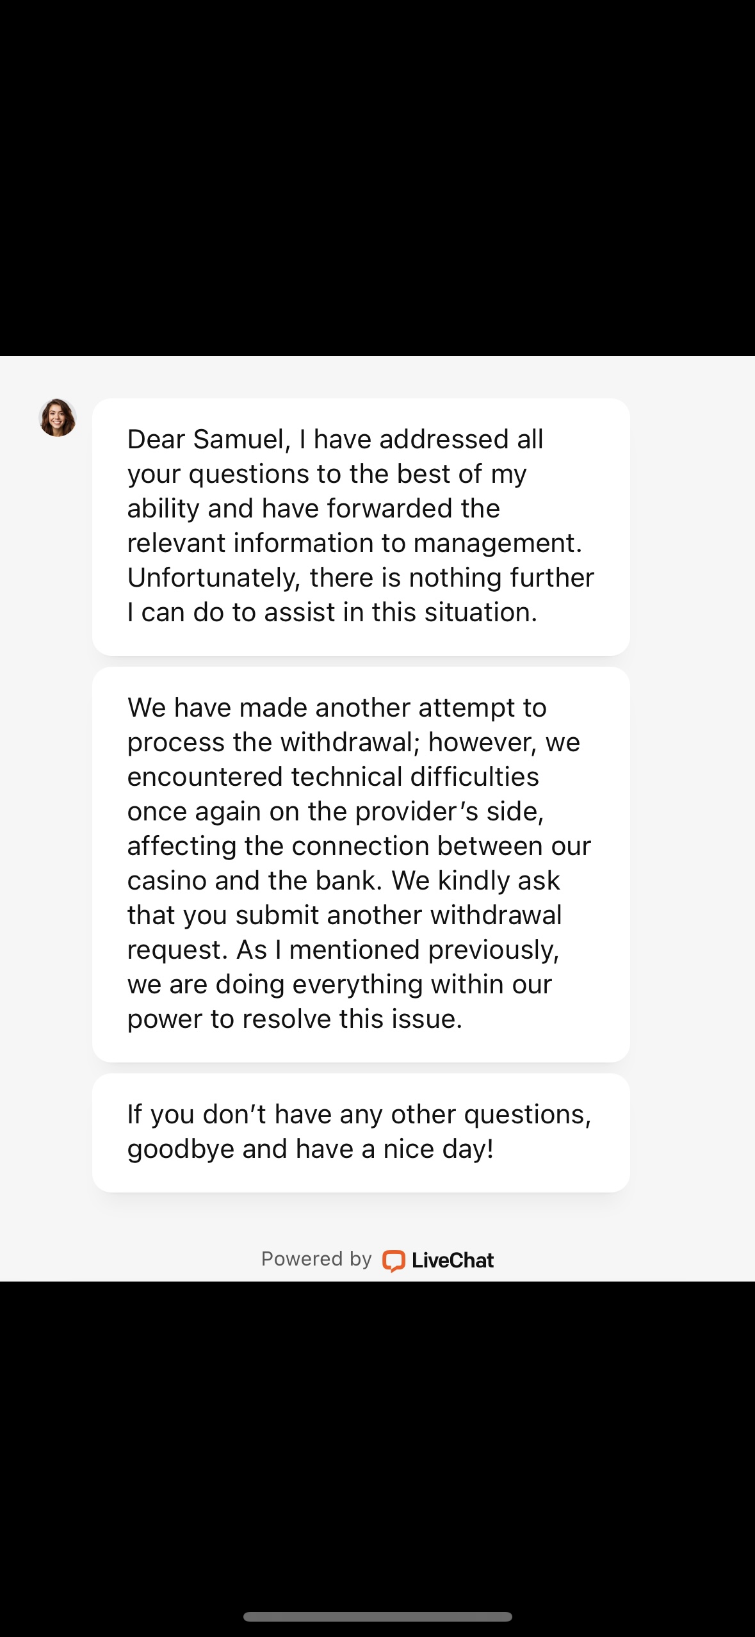Click the 'Powered by' footer text
Viewport: 755px width, 1637px height.
[316, 1259]
